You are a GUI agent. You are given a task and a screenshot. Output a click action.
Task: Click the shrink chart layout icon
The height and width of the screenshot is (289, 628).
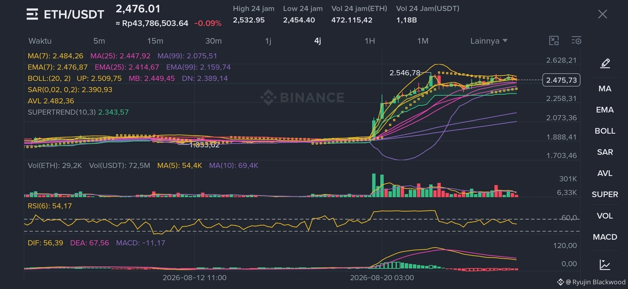click(x=554, y=41)
